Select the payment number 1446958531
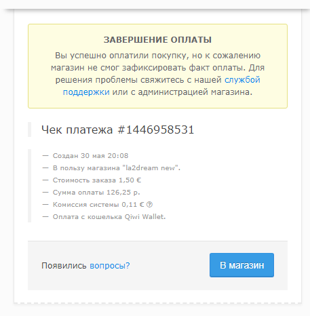The width and height of the screenshot is (310, 316). [x=156, y=130]
